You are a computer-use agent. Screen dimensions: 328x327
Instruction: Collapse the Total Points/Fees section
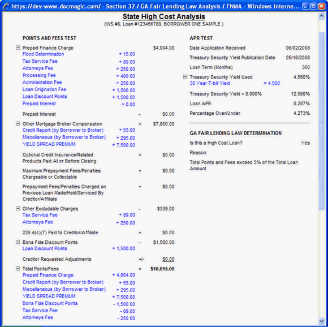click(18, 269)
